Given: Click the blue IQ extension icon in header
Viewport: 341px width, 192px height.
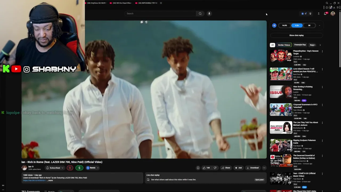Looking at the screenshot, I should coord(302,14).
